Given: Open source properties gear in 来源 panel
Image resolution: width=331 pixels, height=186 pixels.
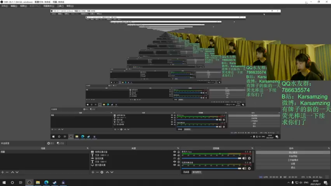Looking at the screenshot, I should click(102, 172).
